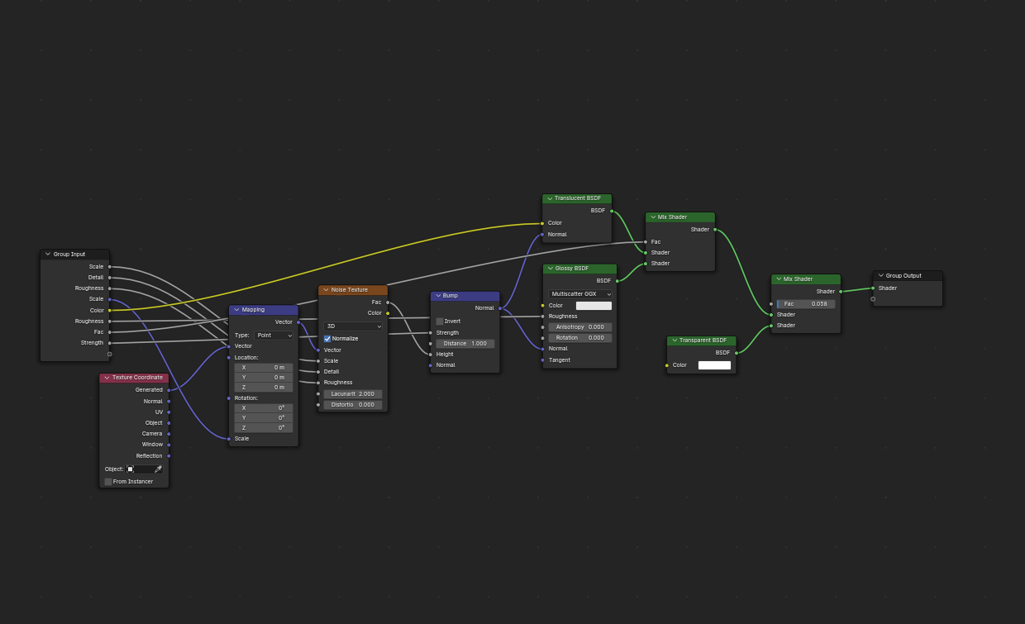Toggle the From Instancer checkbox
This screenshot has height=624, width=1025.
[108, 482]
